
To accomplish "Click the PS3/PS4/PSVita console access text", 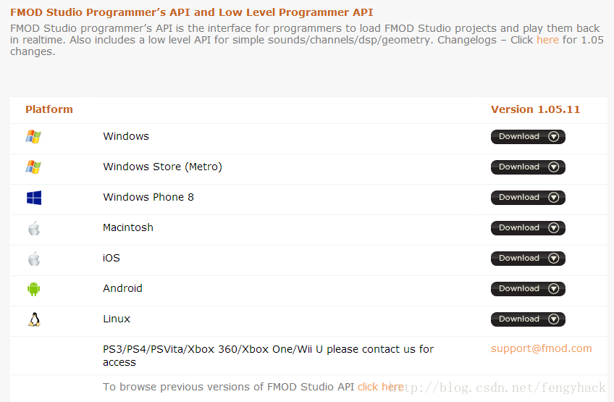I will coord(268,356).
